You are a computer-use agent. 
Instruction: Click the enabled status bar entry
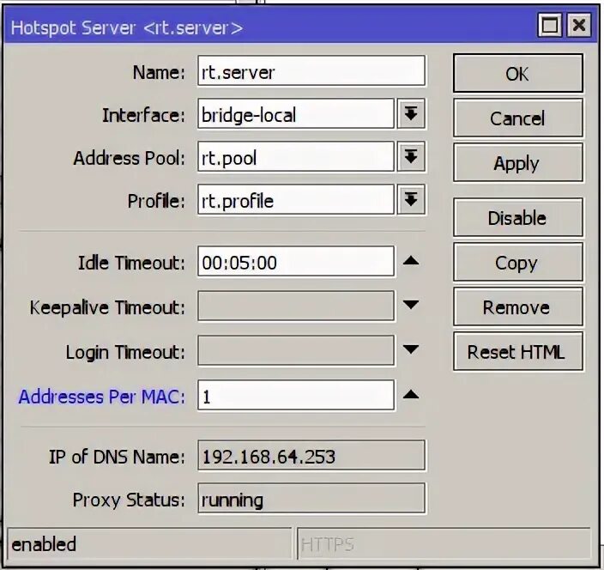pos(149,543)
